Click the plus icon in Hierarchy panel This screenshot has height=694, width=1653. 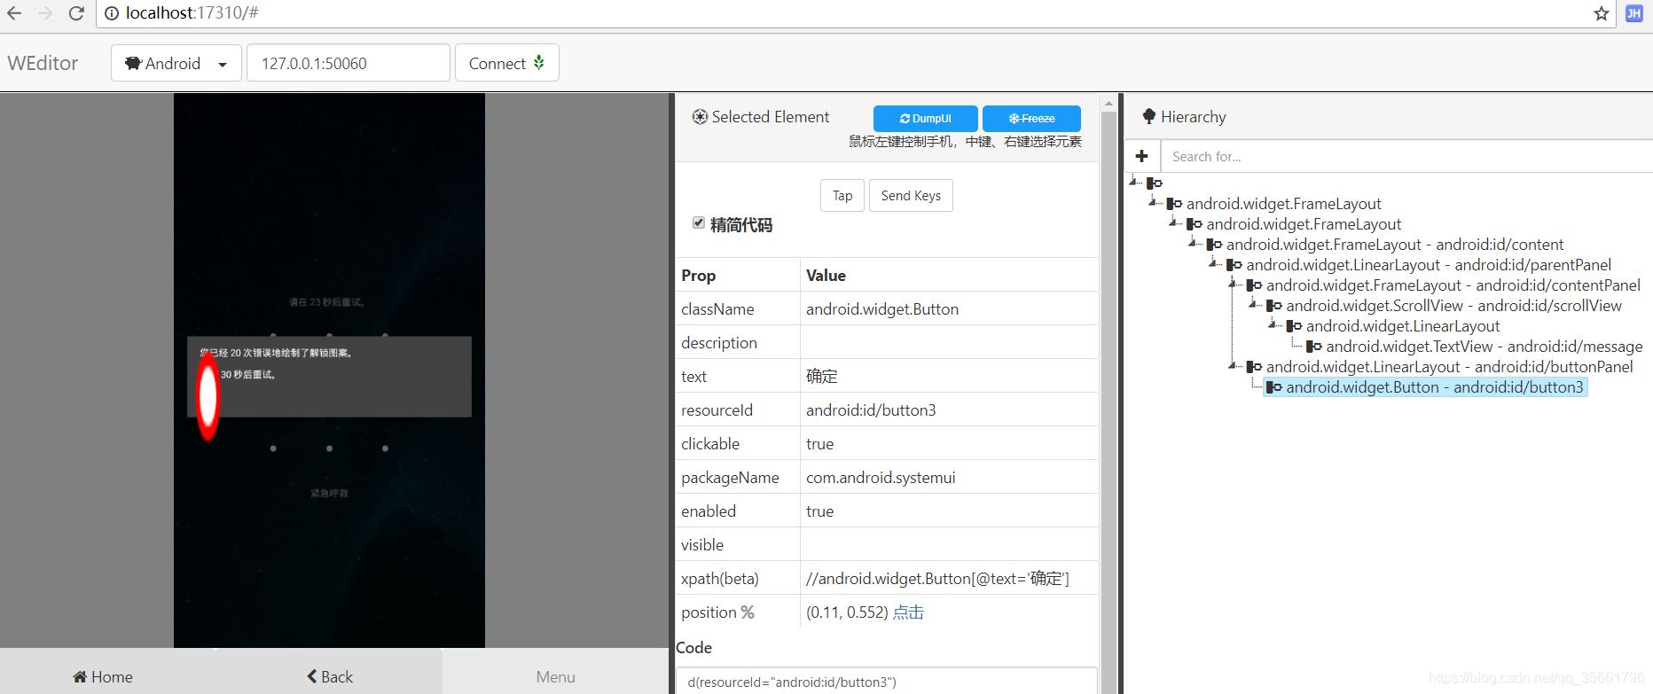click(1142, 156)
